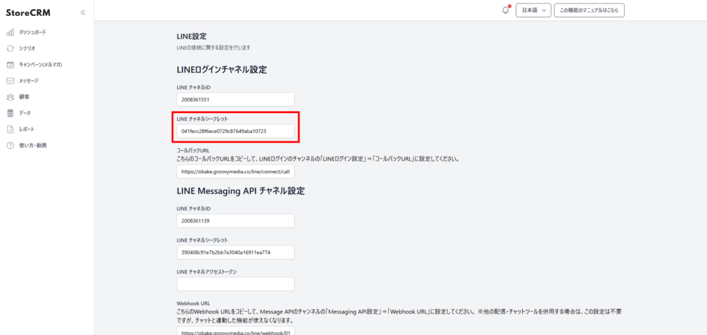Click LINE login channel ID field

(235, 99)
